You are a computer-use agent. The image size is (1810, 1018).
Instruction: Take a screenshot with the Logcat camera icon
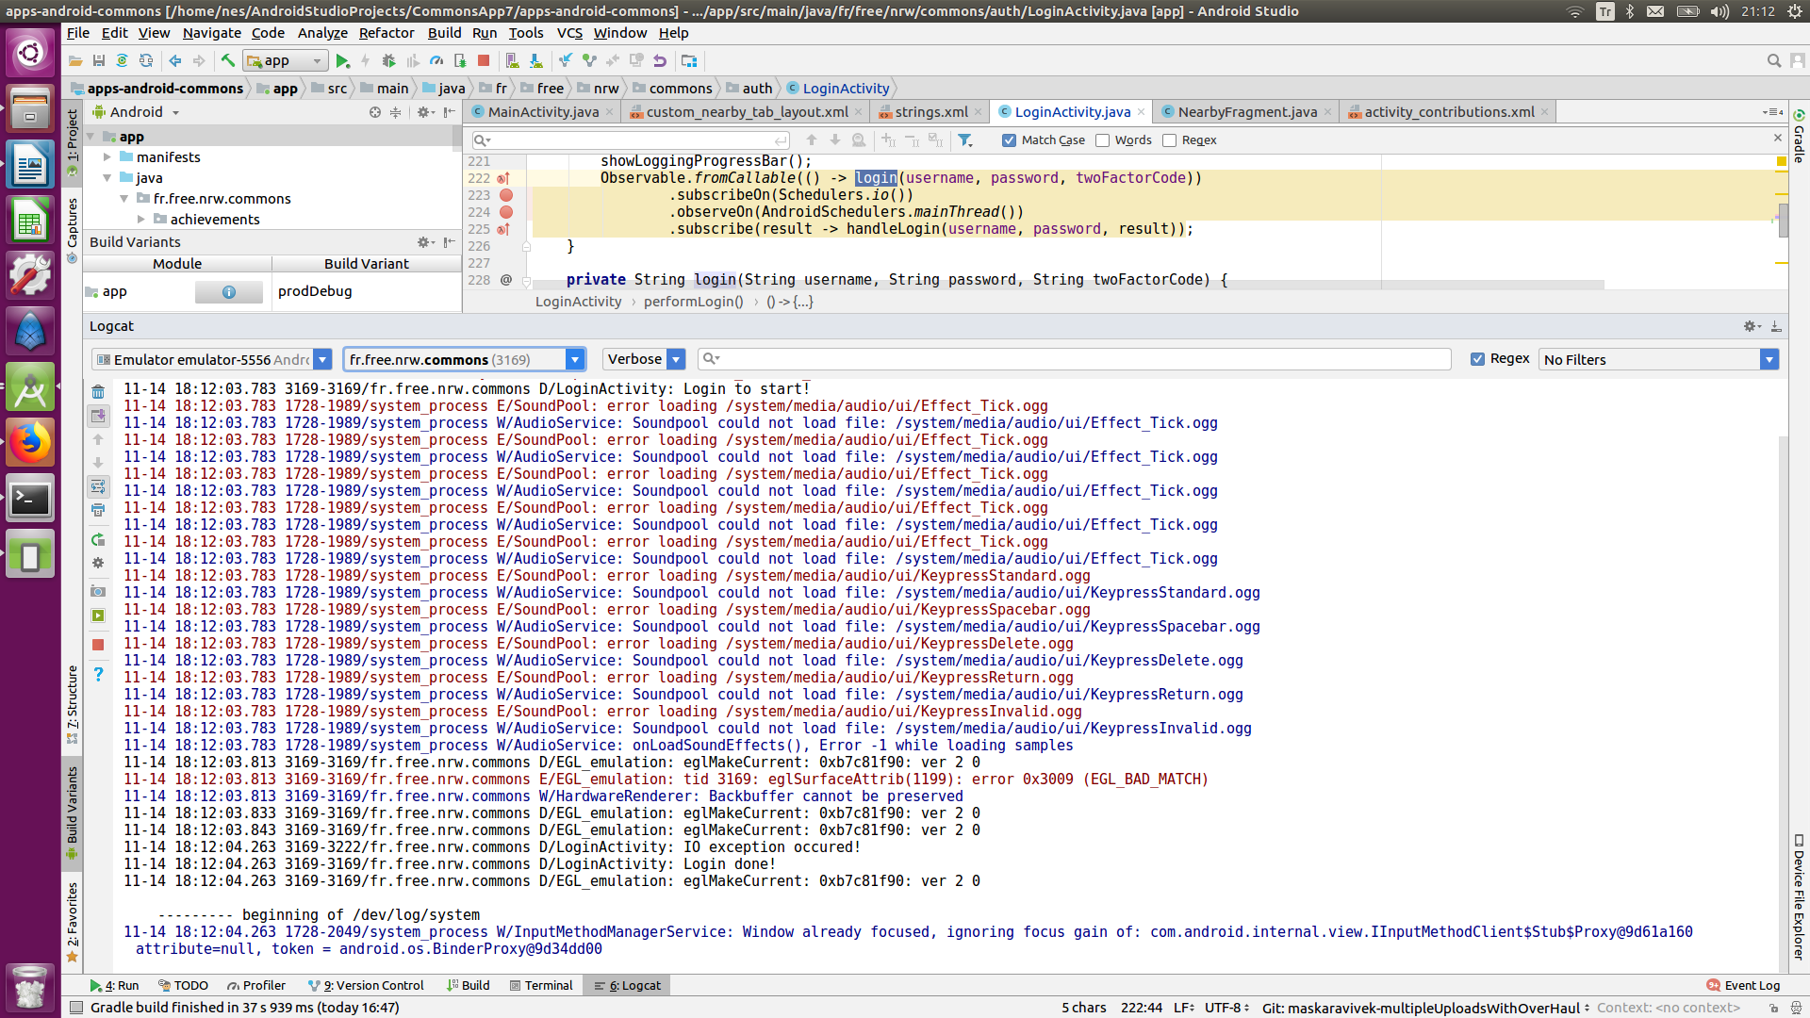tap(98, 591)
